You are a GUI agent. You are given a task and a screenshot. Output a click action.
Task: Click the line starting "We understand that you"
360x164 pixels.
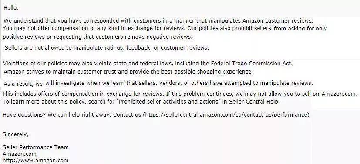tap(158, 20)
